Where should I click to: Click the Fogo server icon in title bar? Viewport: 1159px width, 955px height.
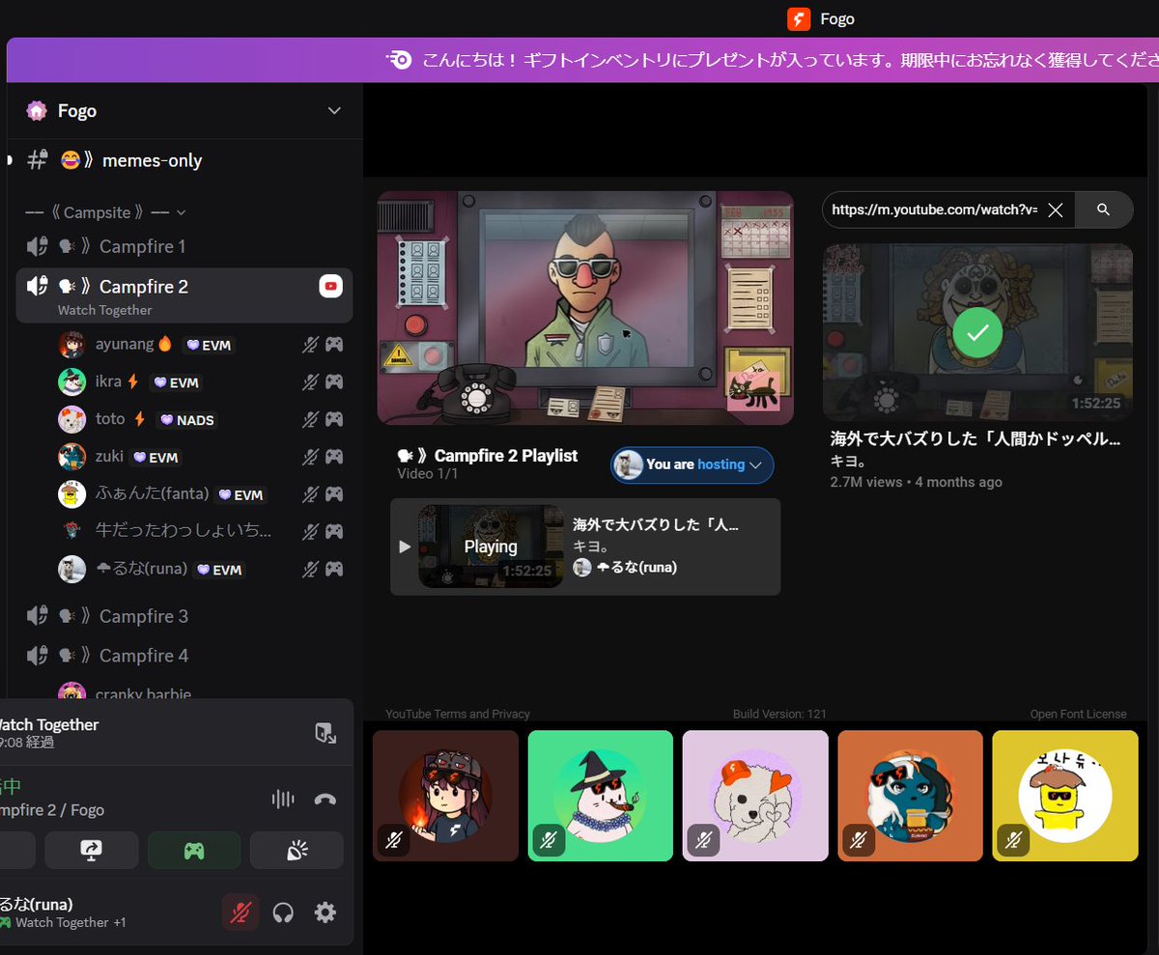click(x=799, y=18)
